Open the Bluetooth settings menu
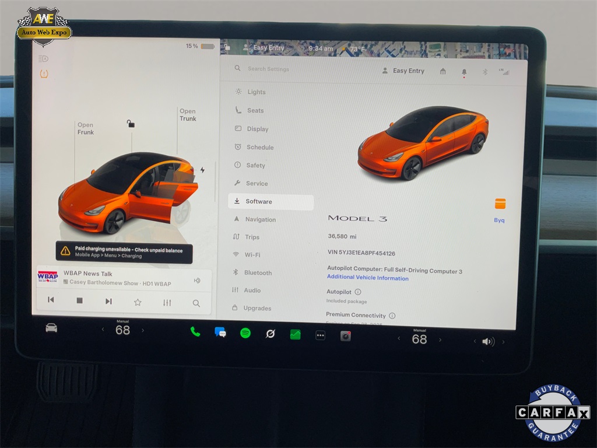The width and height of the screenshot is (597, 448). click(x=252, y=272)
